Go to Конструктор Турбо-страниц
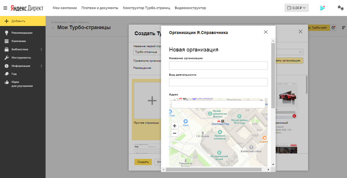The height and width of the screenshot is (178, 347). point(146,8)
